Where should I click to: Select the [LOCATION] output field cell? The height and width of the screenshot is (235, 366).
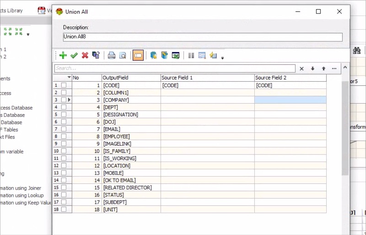tap(131, 166)
